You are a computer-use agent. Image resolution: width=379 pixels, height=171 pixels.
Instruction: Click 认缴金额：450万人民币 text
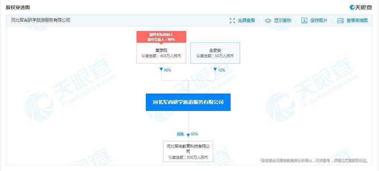point(161,56)
